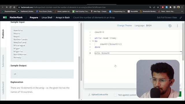Switch to the Problem side tab
Screen dimensions: 185x104
tap(3, 34)
